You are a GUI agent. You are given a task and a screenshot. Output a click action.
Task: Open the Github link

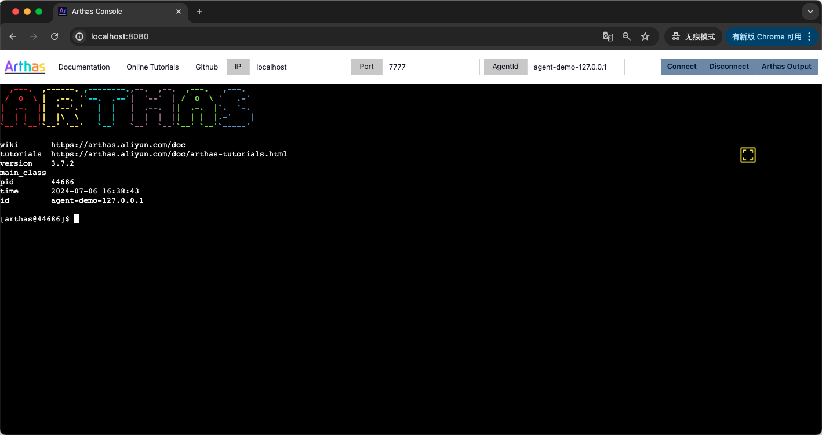tap(206, 67)
